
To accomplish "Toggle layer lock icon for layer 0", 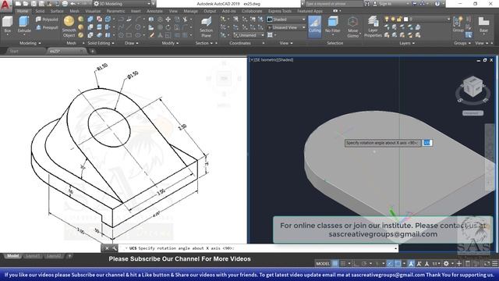I will point(399,20).
